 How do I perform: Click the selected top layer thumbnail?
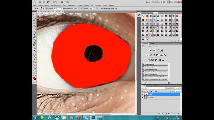pyautogui.click(x=146, y=94)
